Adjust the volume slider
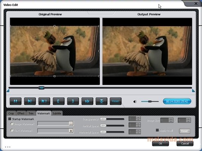This screenshot has width=202, height=151. pyautogui.click(x=150, y=101)
